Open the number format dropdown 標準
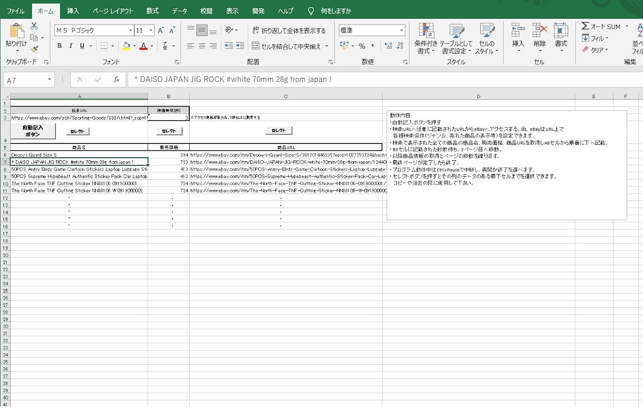 tap(402, 31)
